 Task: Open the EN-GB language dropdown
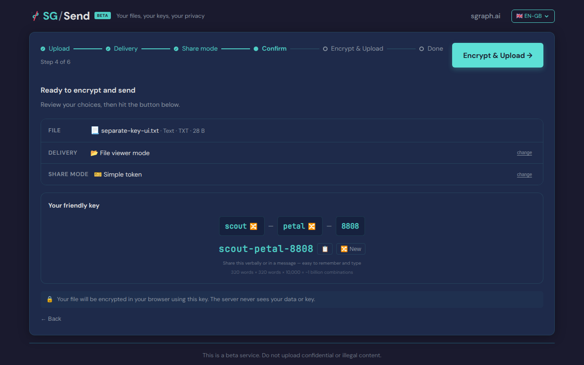533,16
